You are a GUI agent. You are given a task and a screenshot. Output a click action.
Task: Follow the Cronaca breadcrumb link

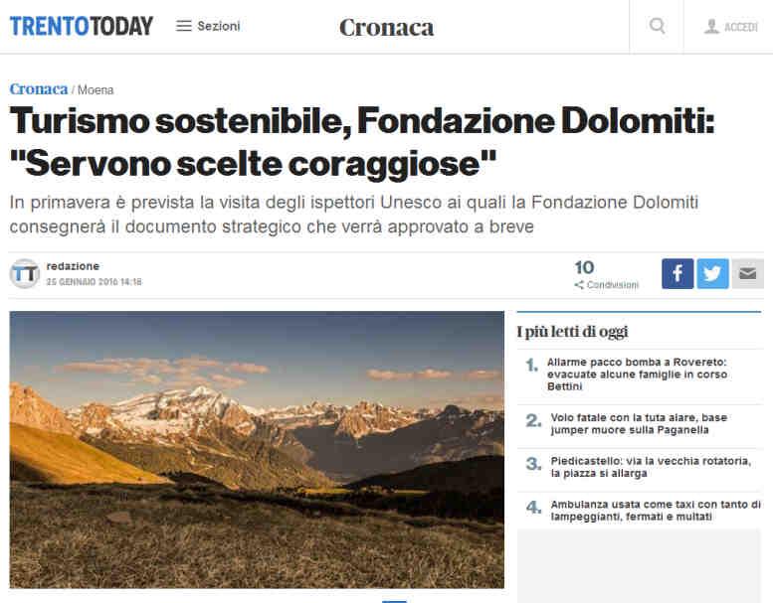click(39, 89)
